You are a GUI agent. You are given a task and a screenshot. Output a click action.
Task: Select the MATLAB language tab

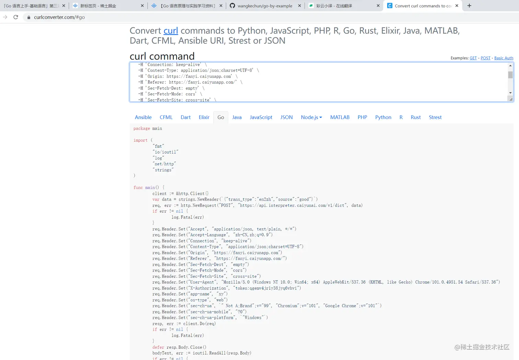click(x=340, y=117)
